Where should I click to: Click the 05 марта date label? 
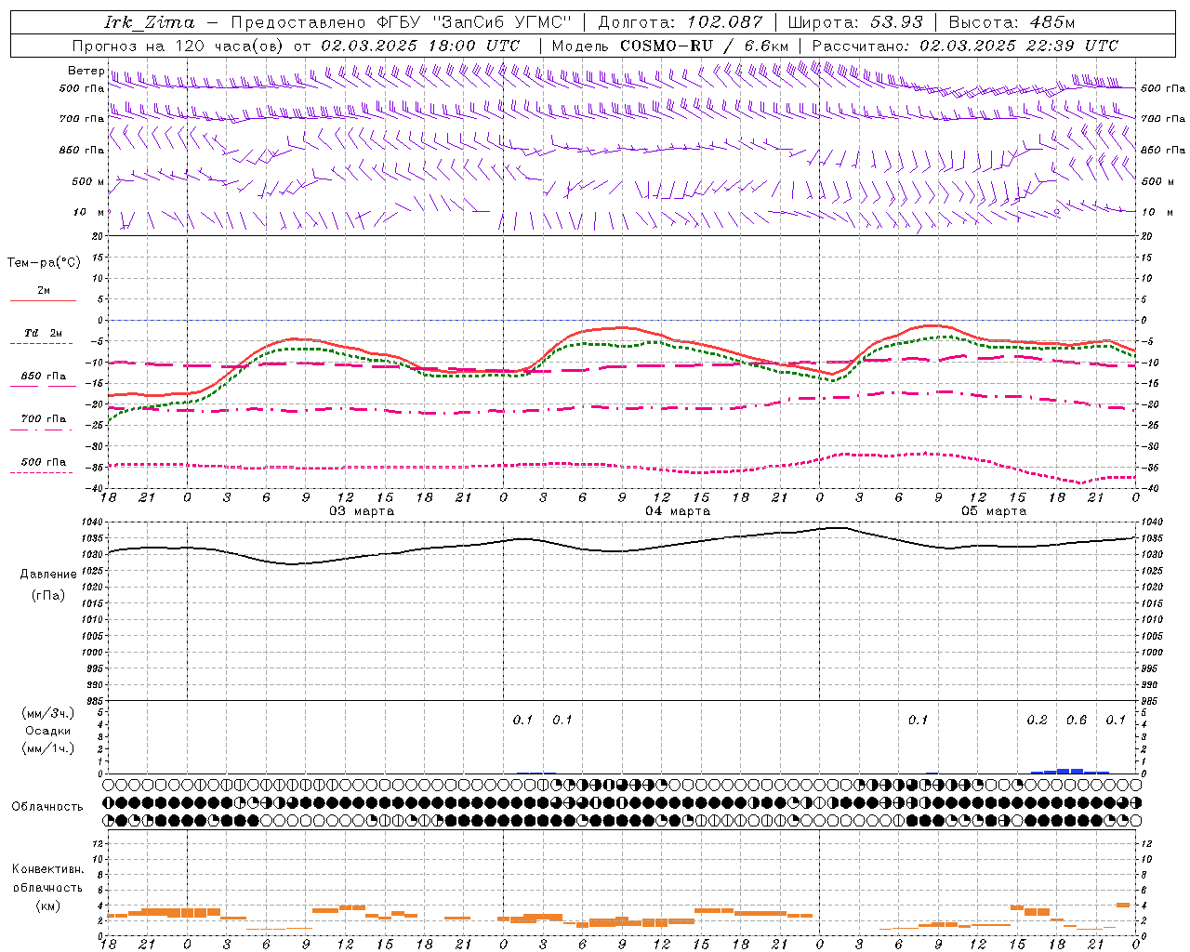click(994, 511)
